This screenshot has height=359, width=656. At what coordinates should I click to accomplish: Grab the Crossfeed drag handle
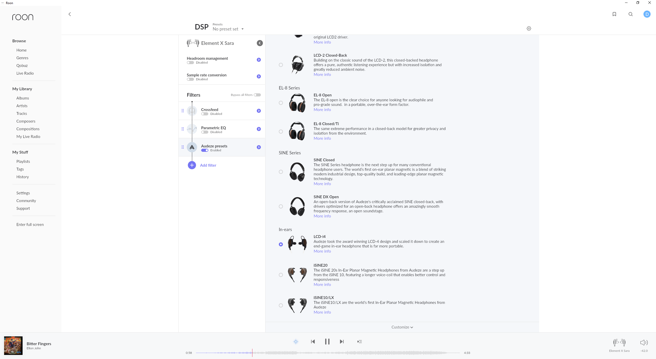pyautogui.click(x=183, y=111)
